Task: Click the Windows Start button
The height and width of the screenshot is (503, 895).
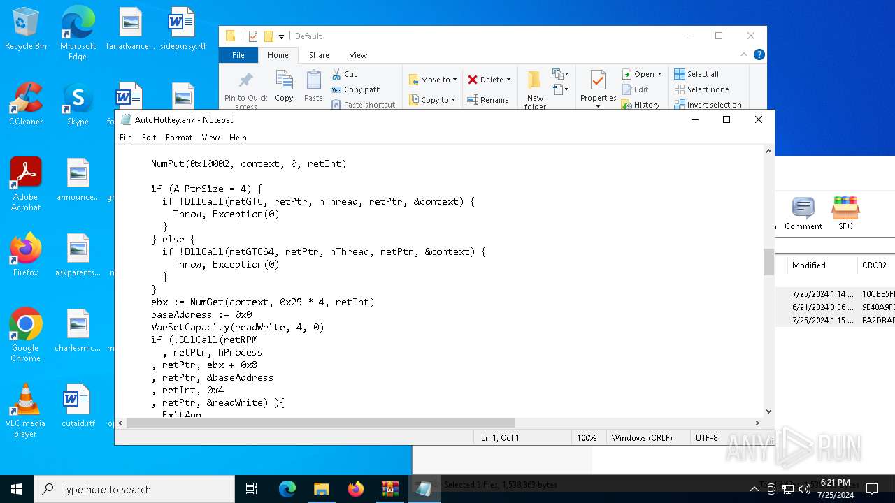Action: tap(17, 489)
